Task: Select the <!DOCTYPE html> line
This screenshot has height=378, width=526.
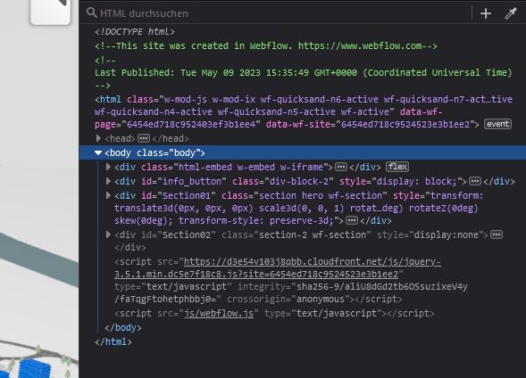Action: coord(135,32)
